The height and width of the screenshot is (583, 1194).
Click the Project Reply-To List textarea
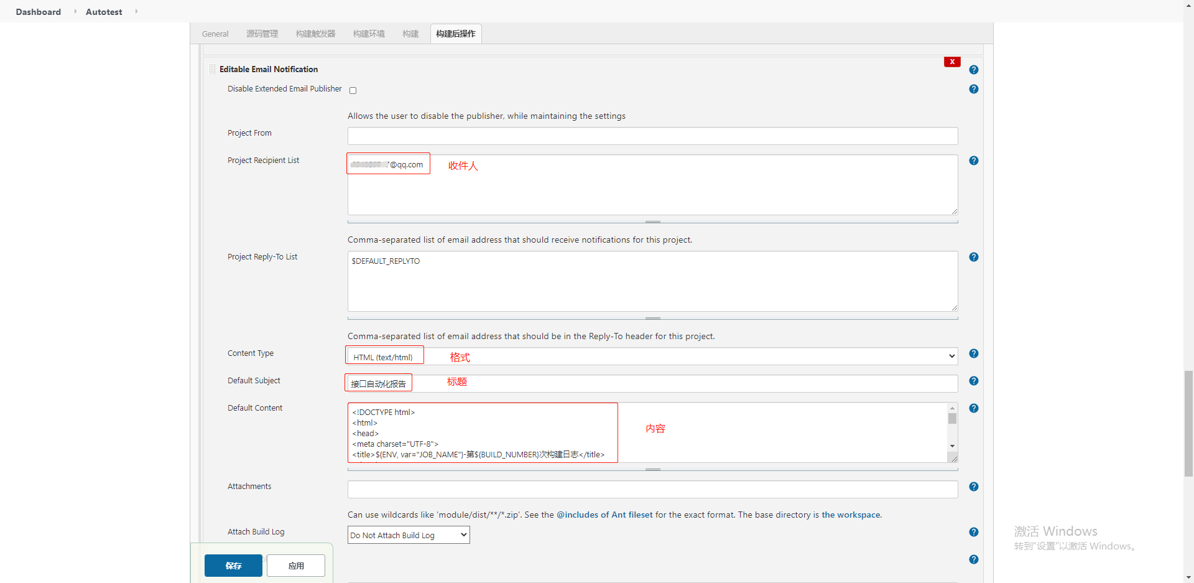coord(652,281)
